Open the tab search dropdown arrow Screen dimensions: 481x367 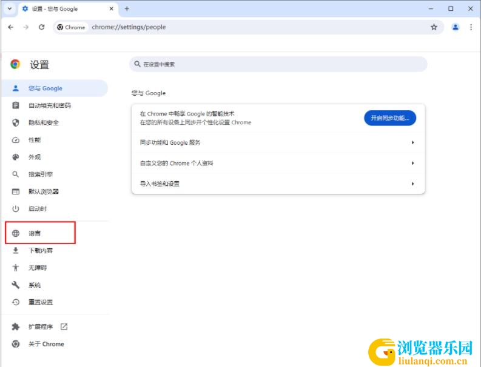(x=10, y=8)
